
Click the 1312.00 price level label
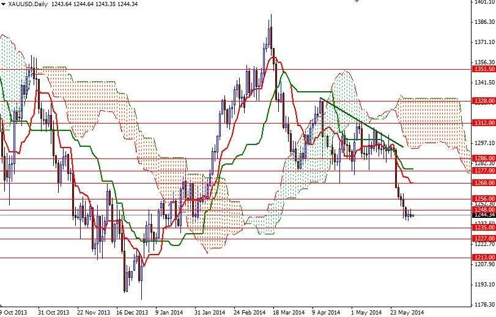[x=484, y=122]
